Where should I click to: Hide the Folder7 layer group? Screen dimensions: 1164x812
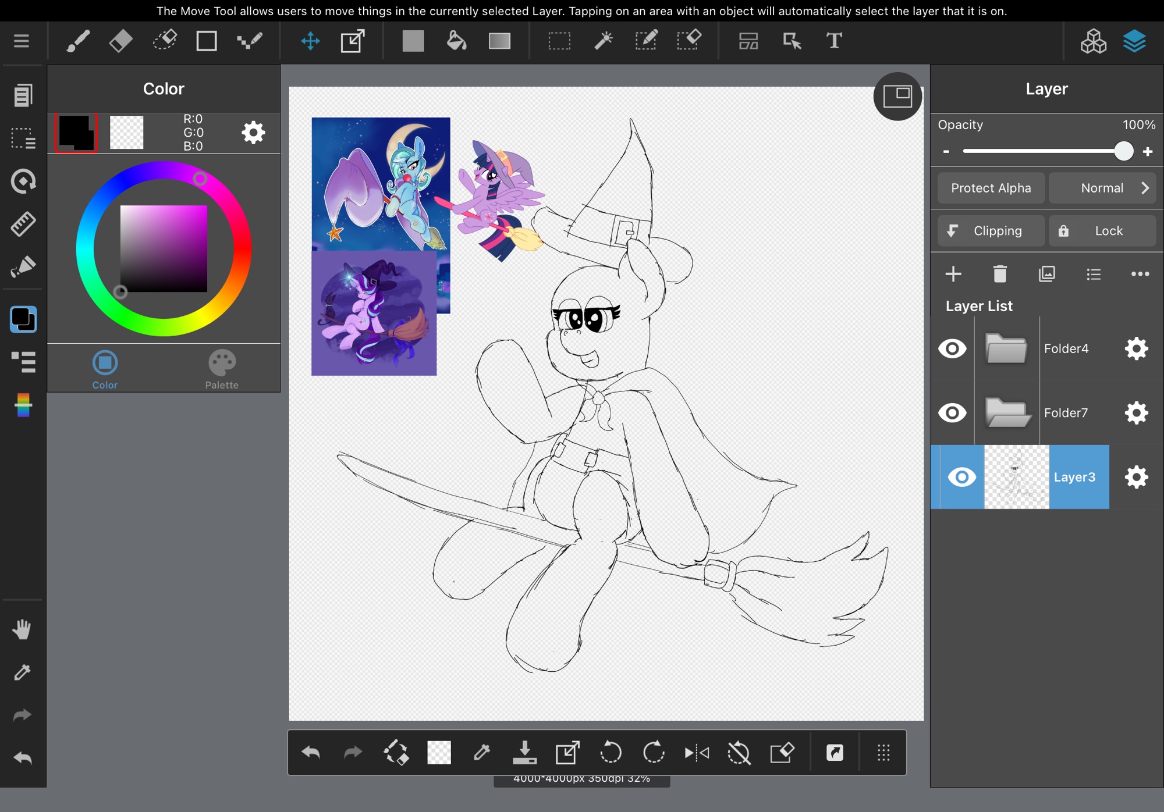pyautogui.click(x=952, y=413)
